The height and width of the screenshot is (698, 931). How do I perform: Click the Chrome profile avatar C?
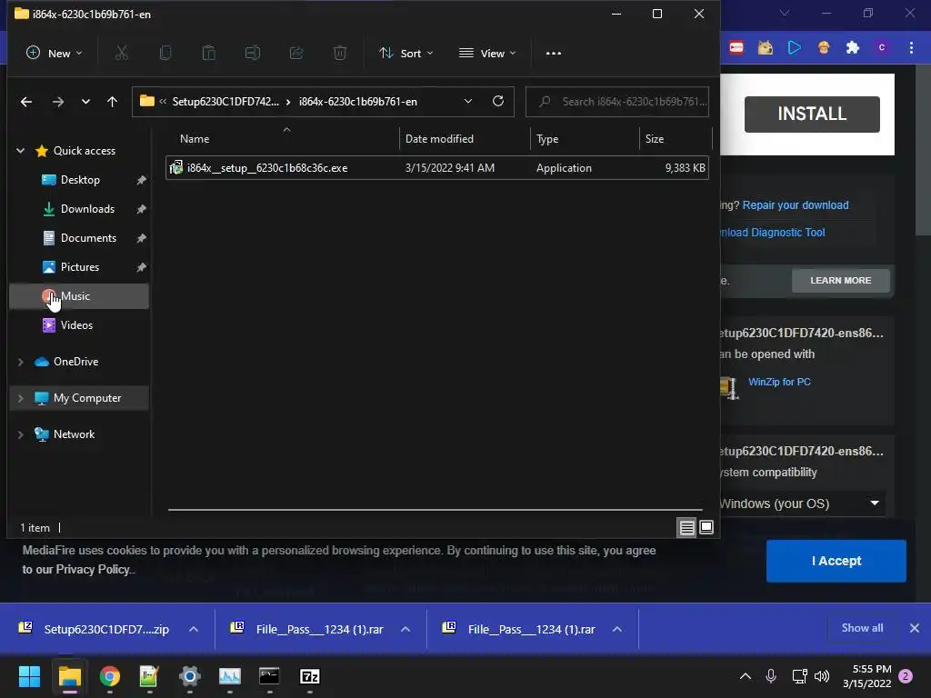[882, 47]
